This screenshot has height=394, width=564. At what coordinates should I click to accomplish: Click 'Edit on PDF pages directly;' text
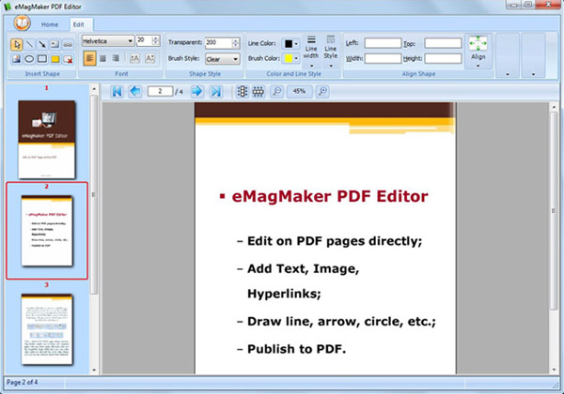(x=335, y=241)
